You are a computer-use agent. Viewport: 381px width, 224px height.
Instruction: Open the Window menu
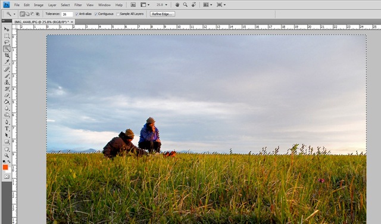point(104,5)
